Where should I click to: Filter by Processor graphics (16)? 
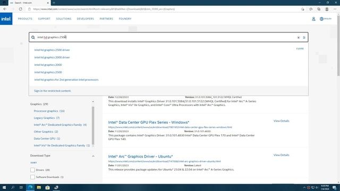tap(49, 111)
